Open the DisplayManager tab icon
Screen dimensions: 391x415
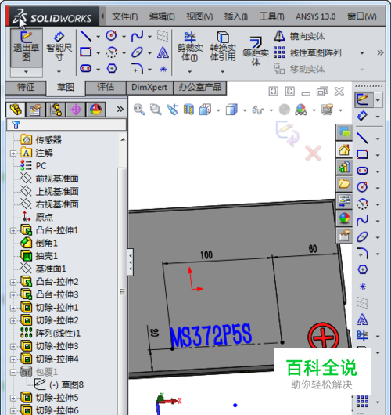pos(95,110)
